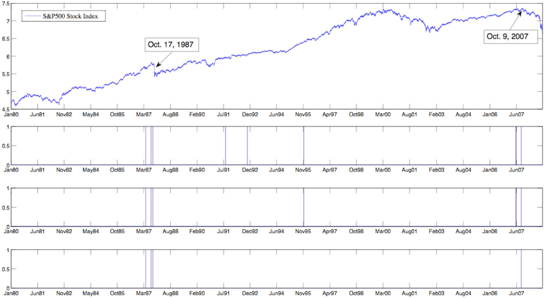Click Mar00 label under the S&P500 chart
The width and height of the screenshot is (548, 299).
click(383, 114)
